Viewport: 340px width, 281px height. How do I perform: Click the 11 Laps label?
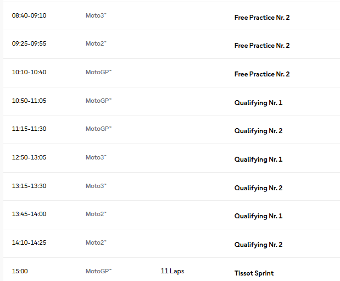pos(172,271)
